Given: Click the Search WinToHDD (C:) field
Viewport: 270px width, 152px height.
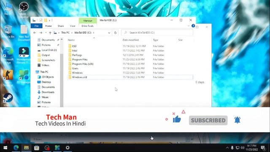Looking at the screenshot, I should pyautogui.click(x=157, y=33).
